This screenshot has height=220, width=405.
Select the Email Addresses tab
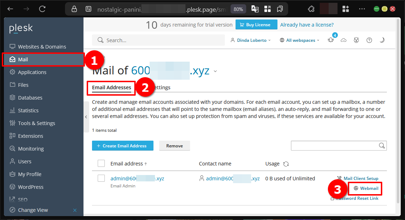click(x=112, y=88)
